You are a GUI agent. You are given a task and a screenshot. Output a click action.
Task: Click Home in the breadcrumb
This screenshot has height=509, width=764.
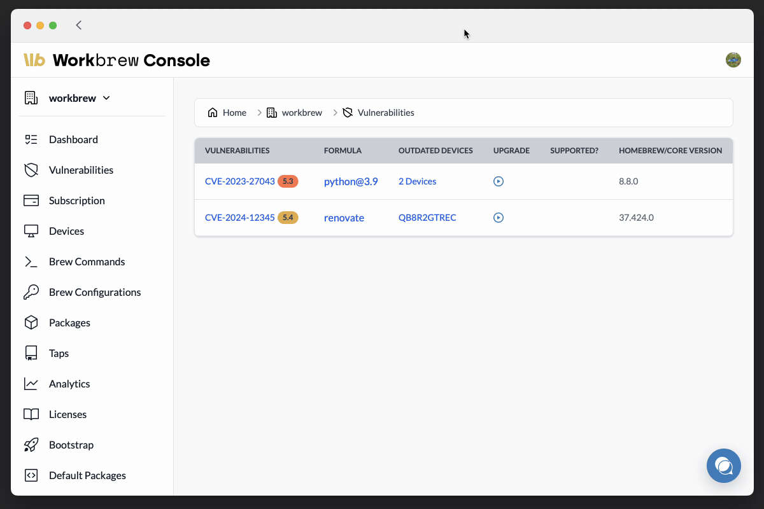pyautogui.click(x=234, y=113)
